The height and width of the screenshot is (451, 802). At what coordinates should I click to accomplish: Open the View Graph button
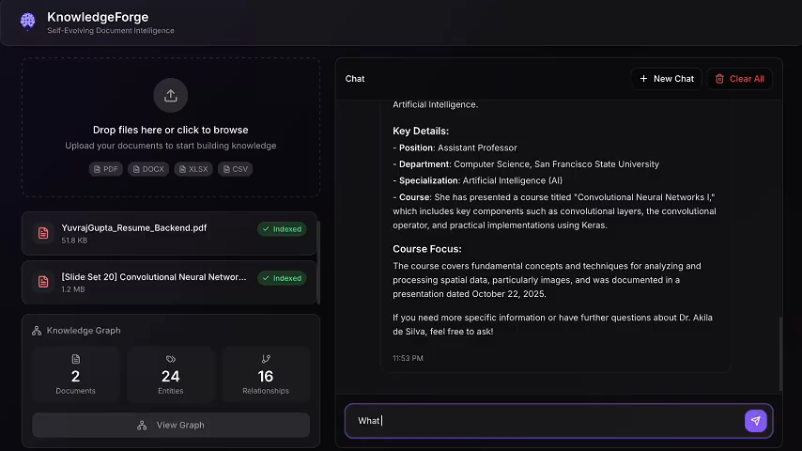click(x=171, y=425)
